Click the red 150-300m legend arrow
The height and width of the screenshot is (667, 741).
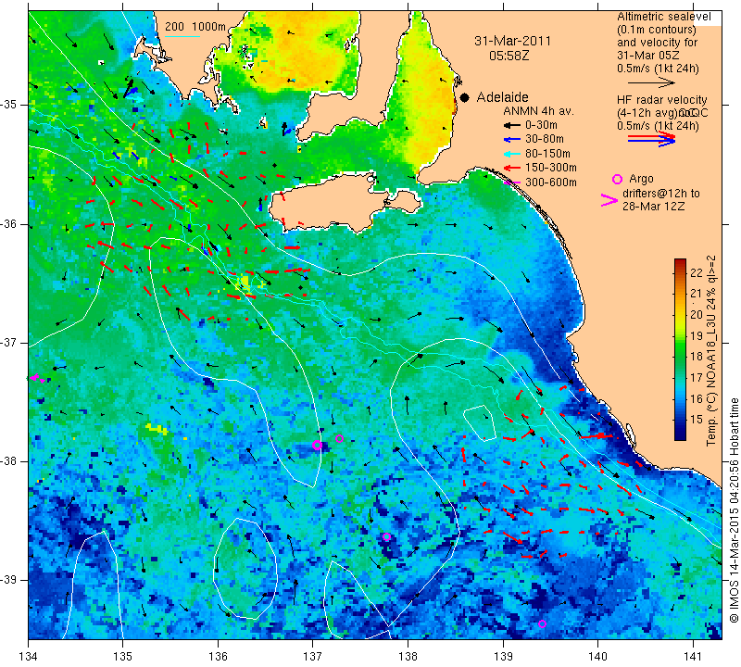[x=512, y=168]
